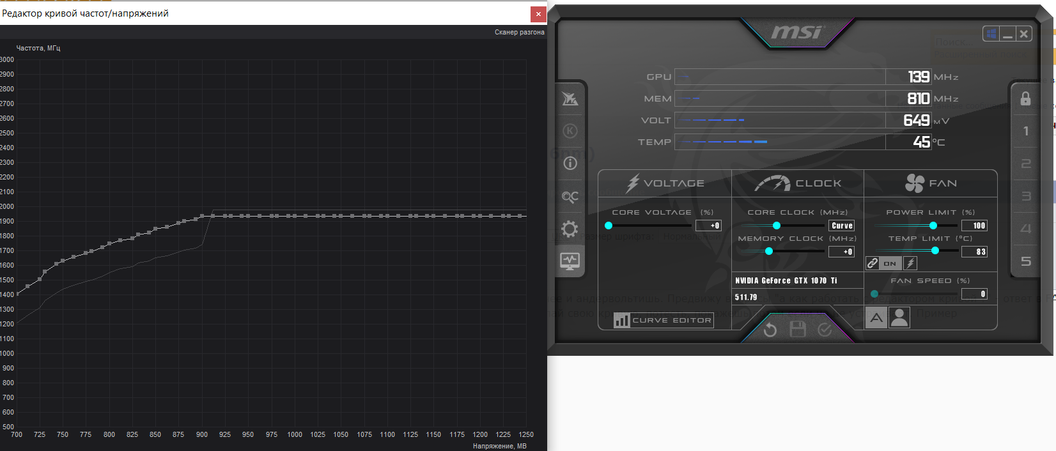This screenshot has width=1056, height=451.
Task: Open the Curve Editor button
Action: [664, 320]
